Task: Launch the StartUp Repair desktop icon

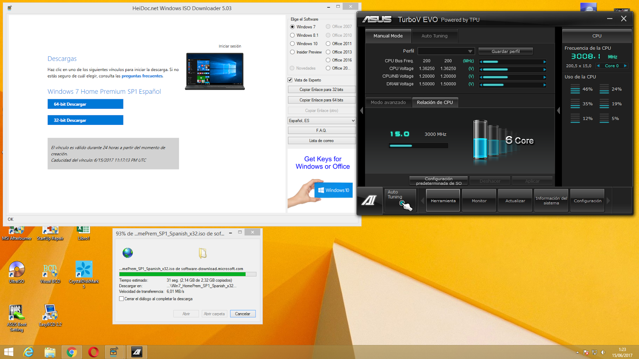Action: click(x=50, y=234)
